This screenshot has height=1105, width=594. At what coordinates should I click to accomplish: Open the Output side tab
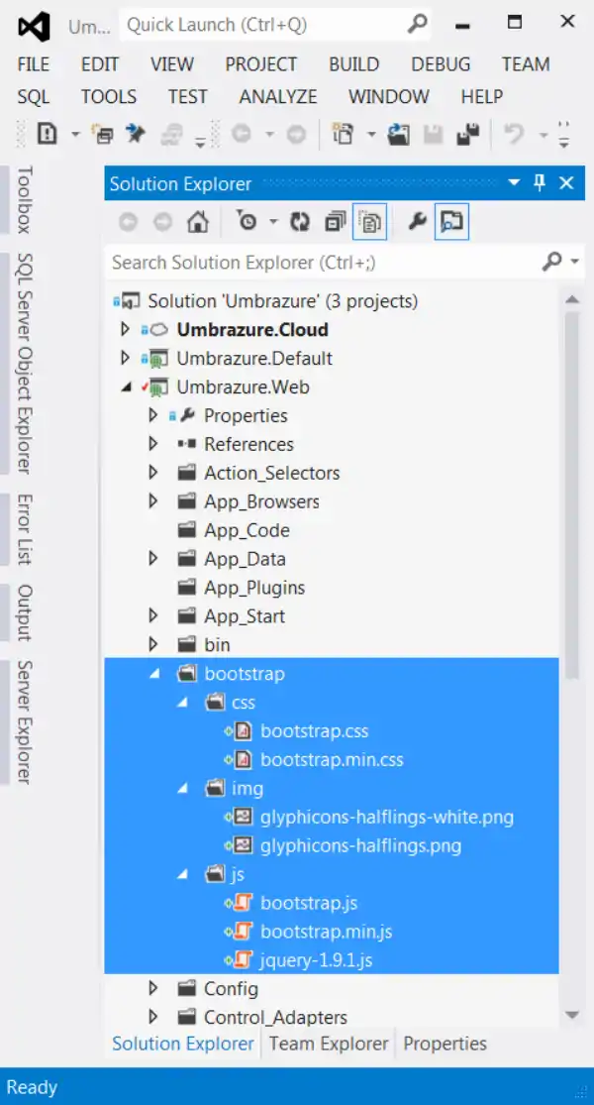point(23,612)
